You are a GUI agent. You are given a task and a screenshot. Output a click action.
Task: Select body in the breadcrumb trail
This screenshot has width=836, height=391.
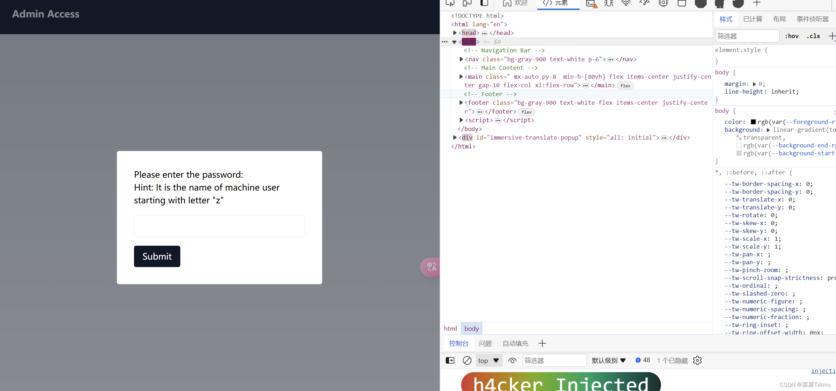click(x=471, y=329)
